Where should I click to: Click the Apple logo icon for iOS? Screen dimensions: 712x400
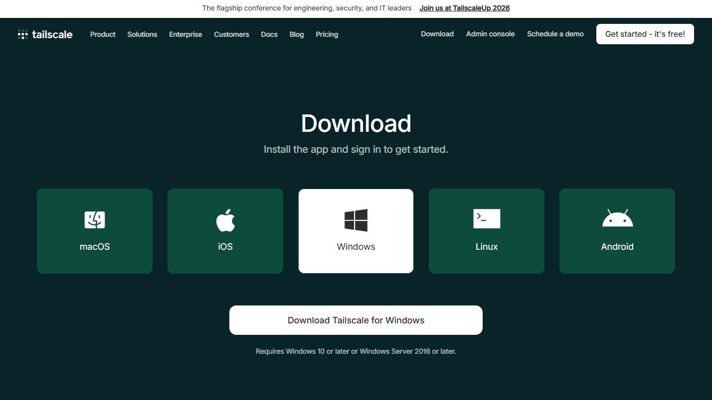pos(225,220)
